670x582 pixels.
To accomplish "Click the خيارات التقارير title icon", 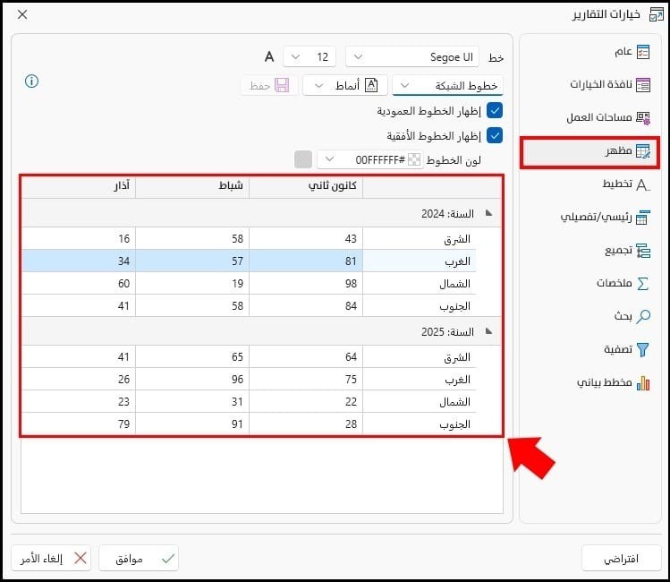I will 657,14.
